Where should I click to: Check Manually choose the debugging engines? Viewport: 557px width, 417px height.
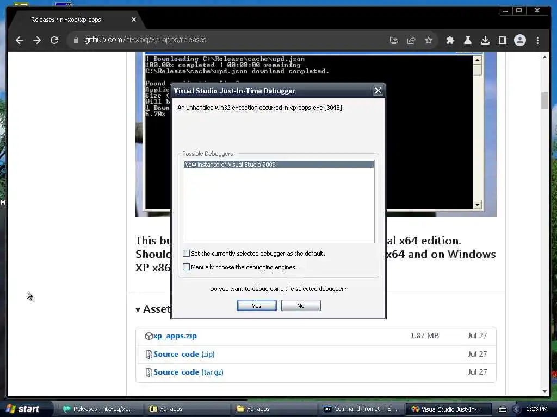point(186,267)
